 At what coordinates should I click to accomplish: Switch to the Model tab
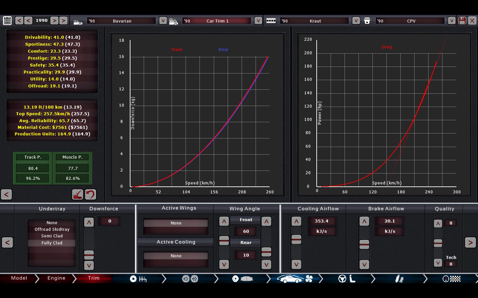click(19, 278)
